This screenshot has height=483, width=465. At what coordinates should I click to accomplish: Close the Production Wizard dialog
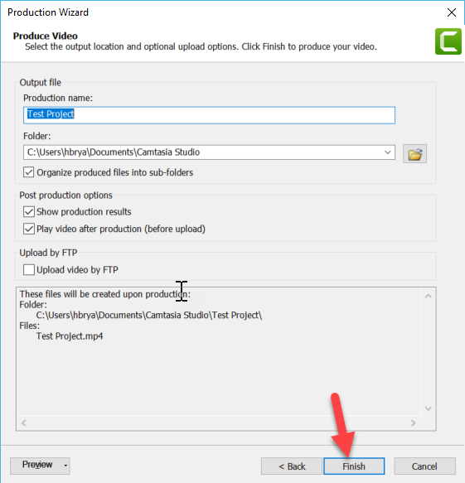pos(452,12)
